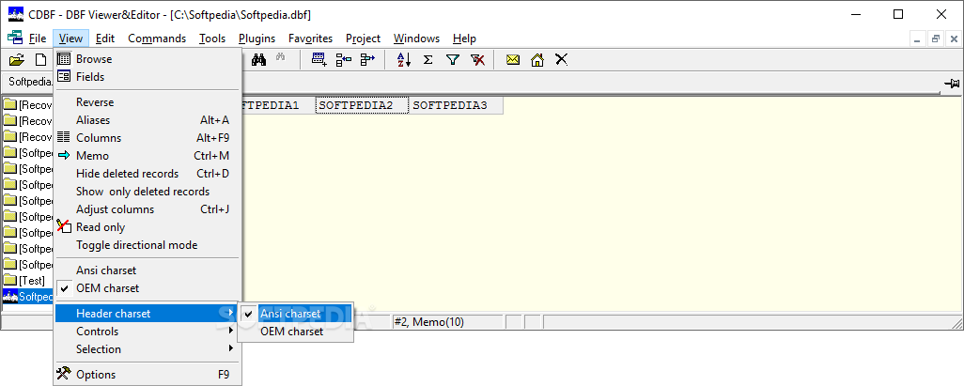Open the Edit menu
This screenshot has width=964, height=386.
pos(105,39)
